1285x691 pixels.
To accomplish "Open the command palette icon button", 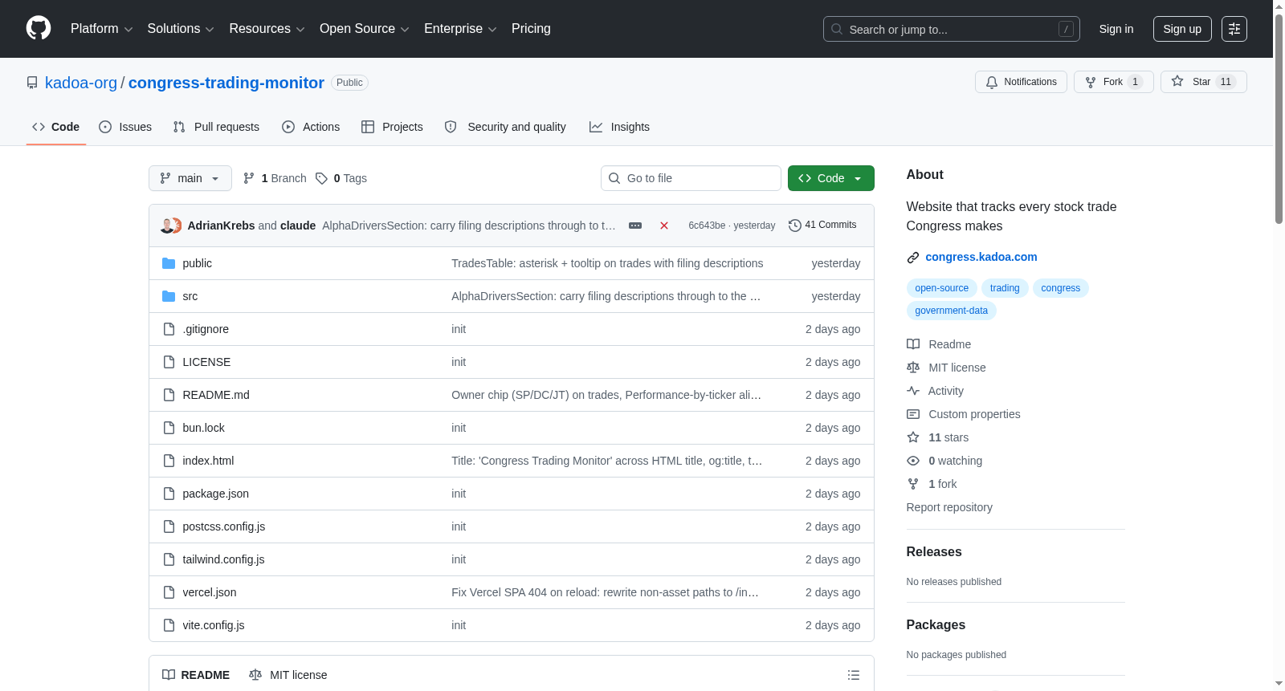I will pyautogui.click(x=1234, y=29).
